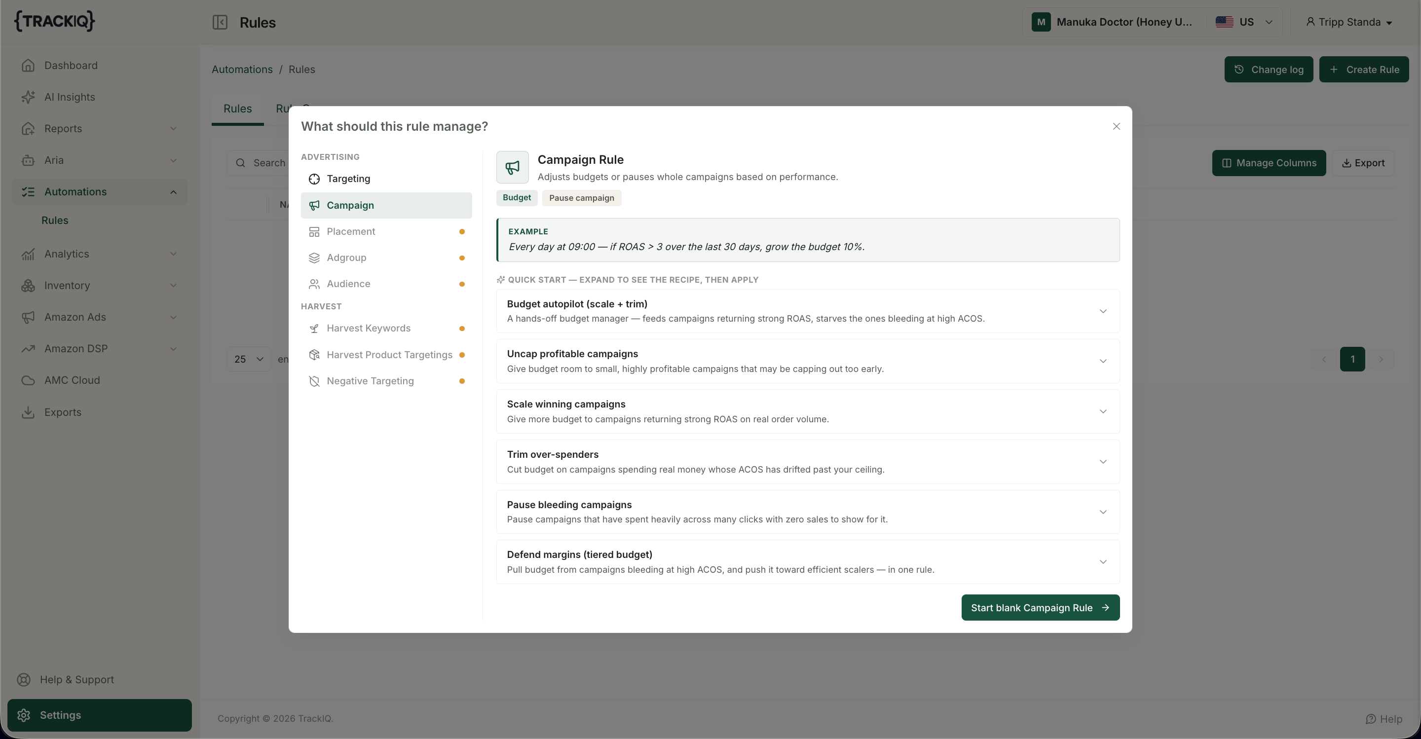Click the Automations checklist icon
This screenshot has height=739, width=1421.
[28, 192]
